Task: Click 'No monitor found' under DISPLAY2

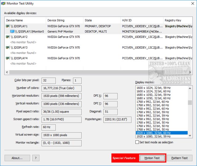Action: pos(23,42)
